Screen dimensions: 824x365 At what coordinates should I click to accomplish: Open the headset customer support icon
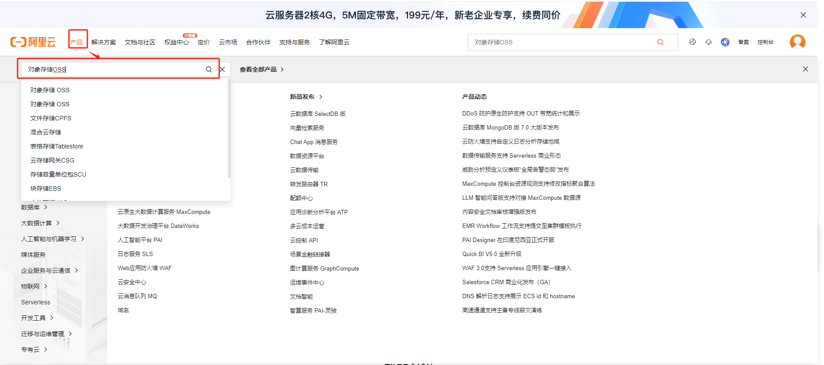click(708, 42)
